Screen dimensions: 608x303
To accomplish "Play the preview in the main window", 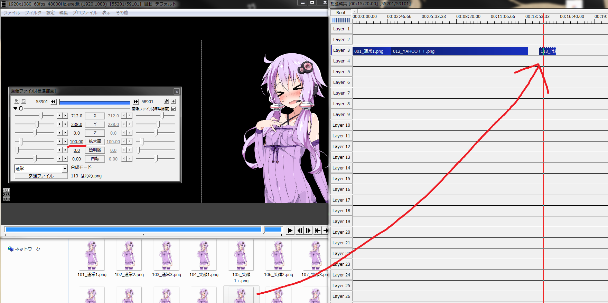I will [x=290, y=231].
